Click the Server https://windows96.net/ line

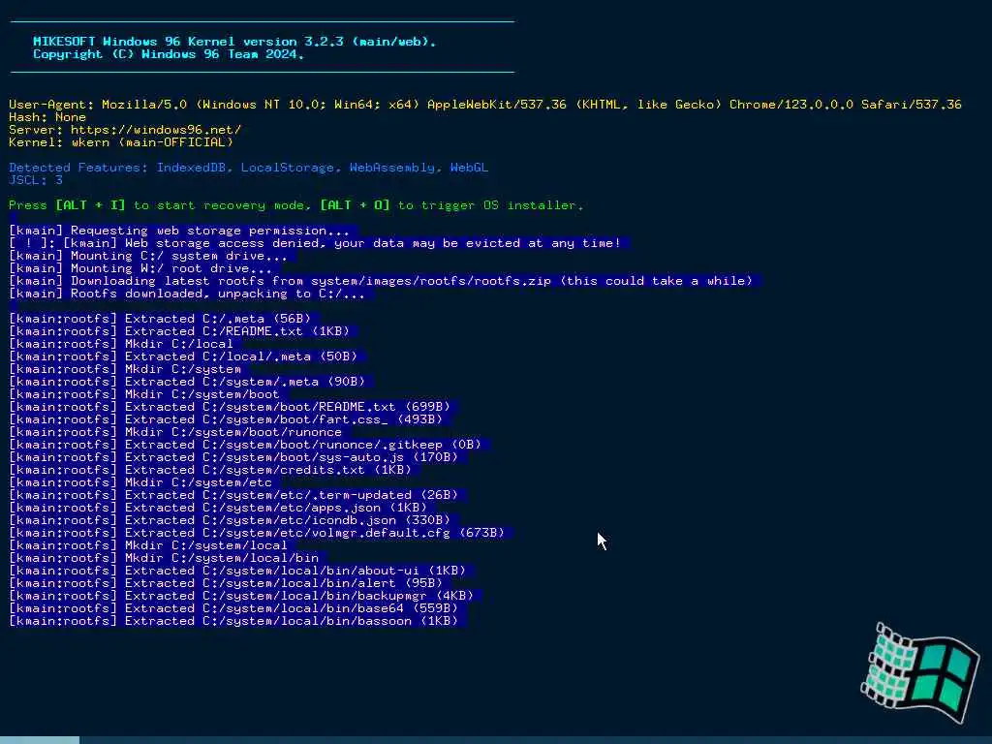(125, 130)
